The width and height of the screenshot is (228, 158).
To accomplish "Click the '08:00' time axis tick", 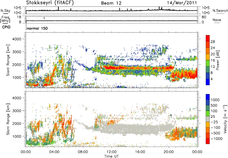I will coord(83,152).
